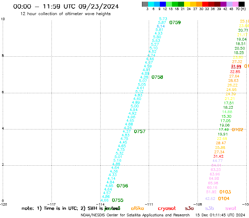Click the -117 longitude axis label
This screenshot has height=218, width=249.
click(x=51, y=204)
